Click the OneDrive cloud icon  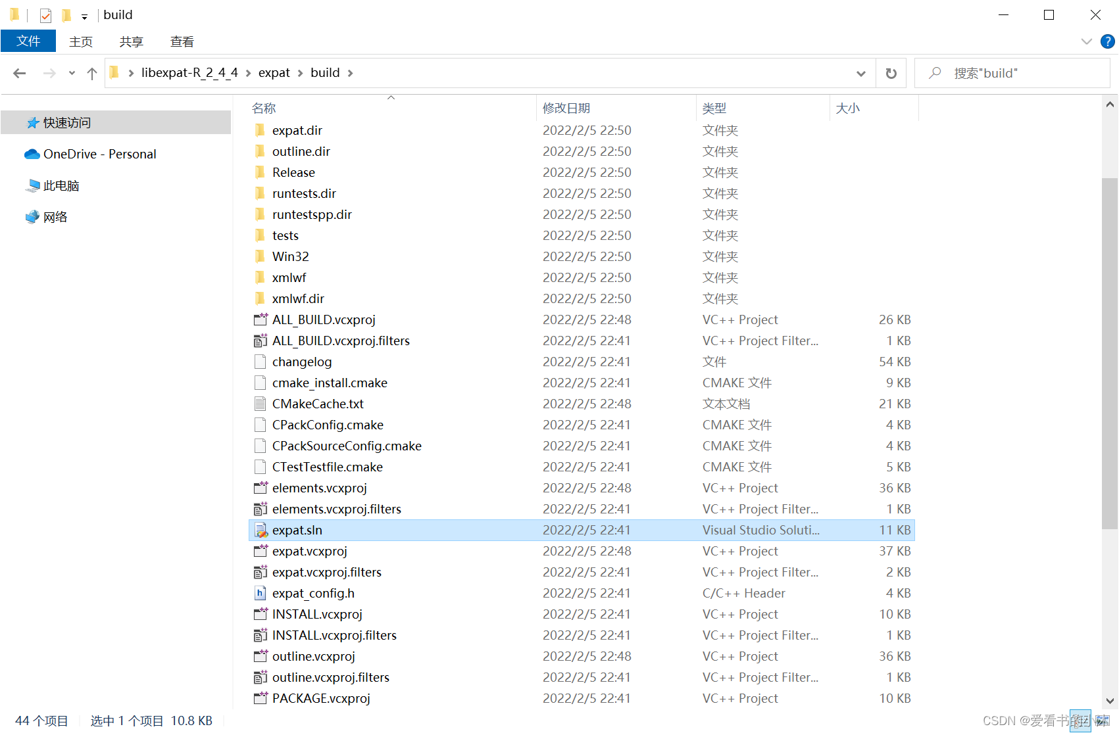(x=32, y=154)
